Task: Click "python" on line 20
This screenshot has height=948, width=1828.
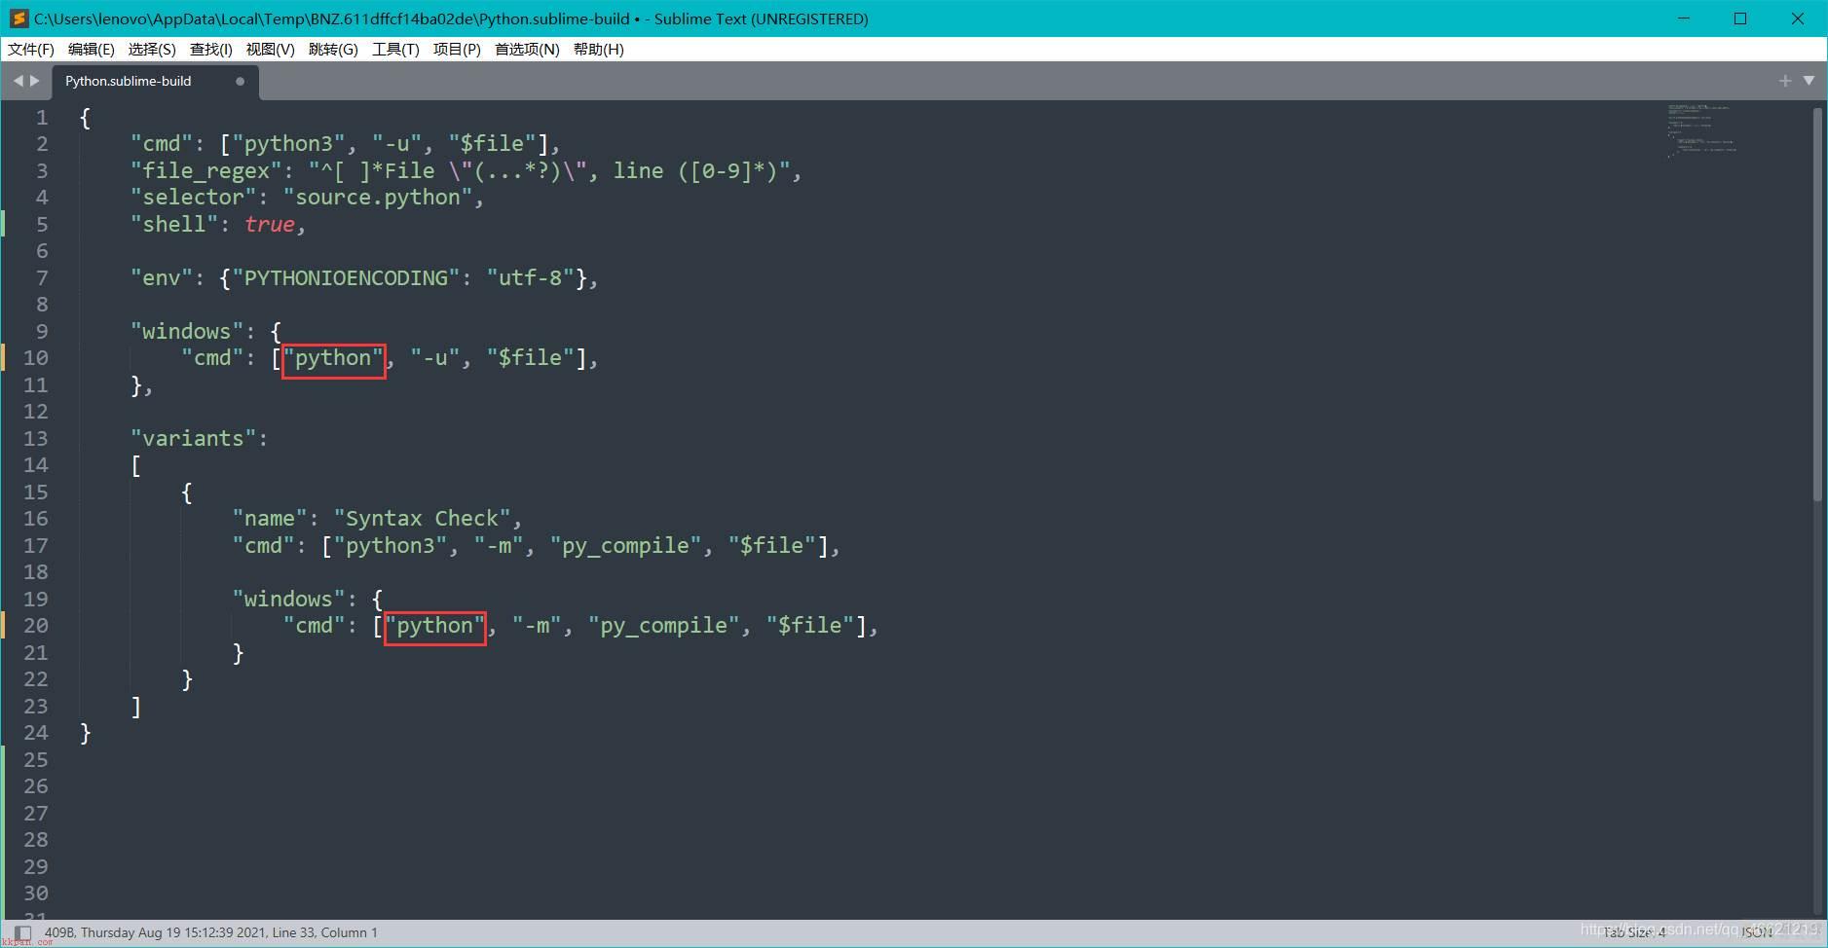Action: click(x=434, y=626)
